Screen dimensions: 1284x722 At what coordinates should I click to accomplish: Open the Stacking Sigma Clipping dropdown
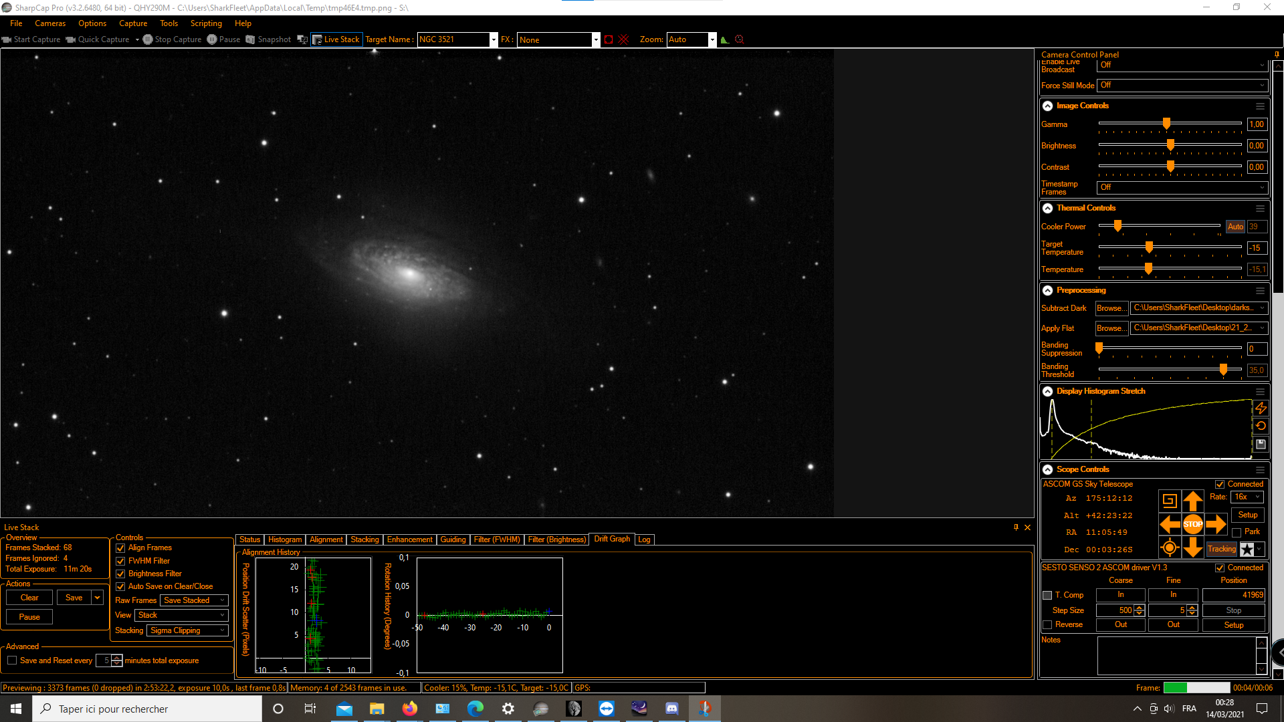point(187,630)
